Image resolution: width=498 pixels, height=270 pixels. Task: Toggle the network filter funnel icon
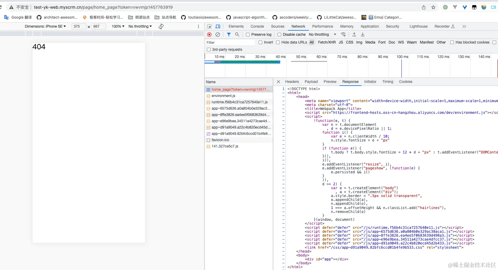[x=229, y=35]
